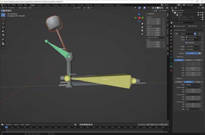Open World properties tab (red globe)
Image resolution: width=205 pixels, height=135 pixels.
tap(171, 43)
